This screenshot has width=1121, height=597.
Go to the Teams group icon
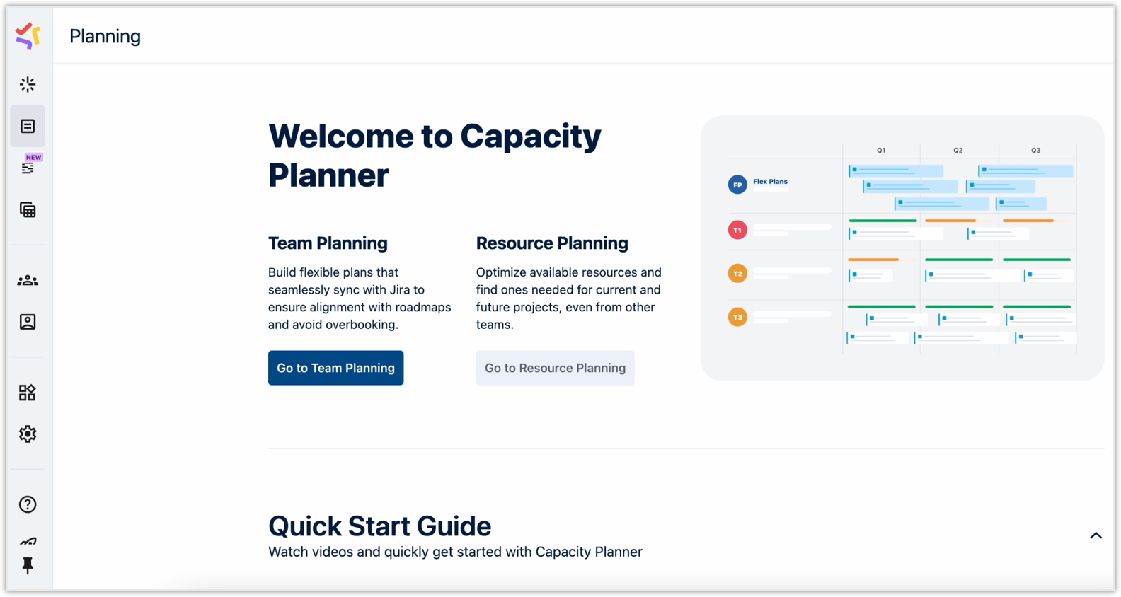pos(28,281)
